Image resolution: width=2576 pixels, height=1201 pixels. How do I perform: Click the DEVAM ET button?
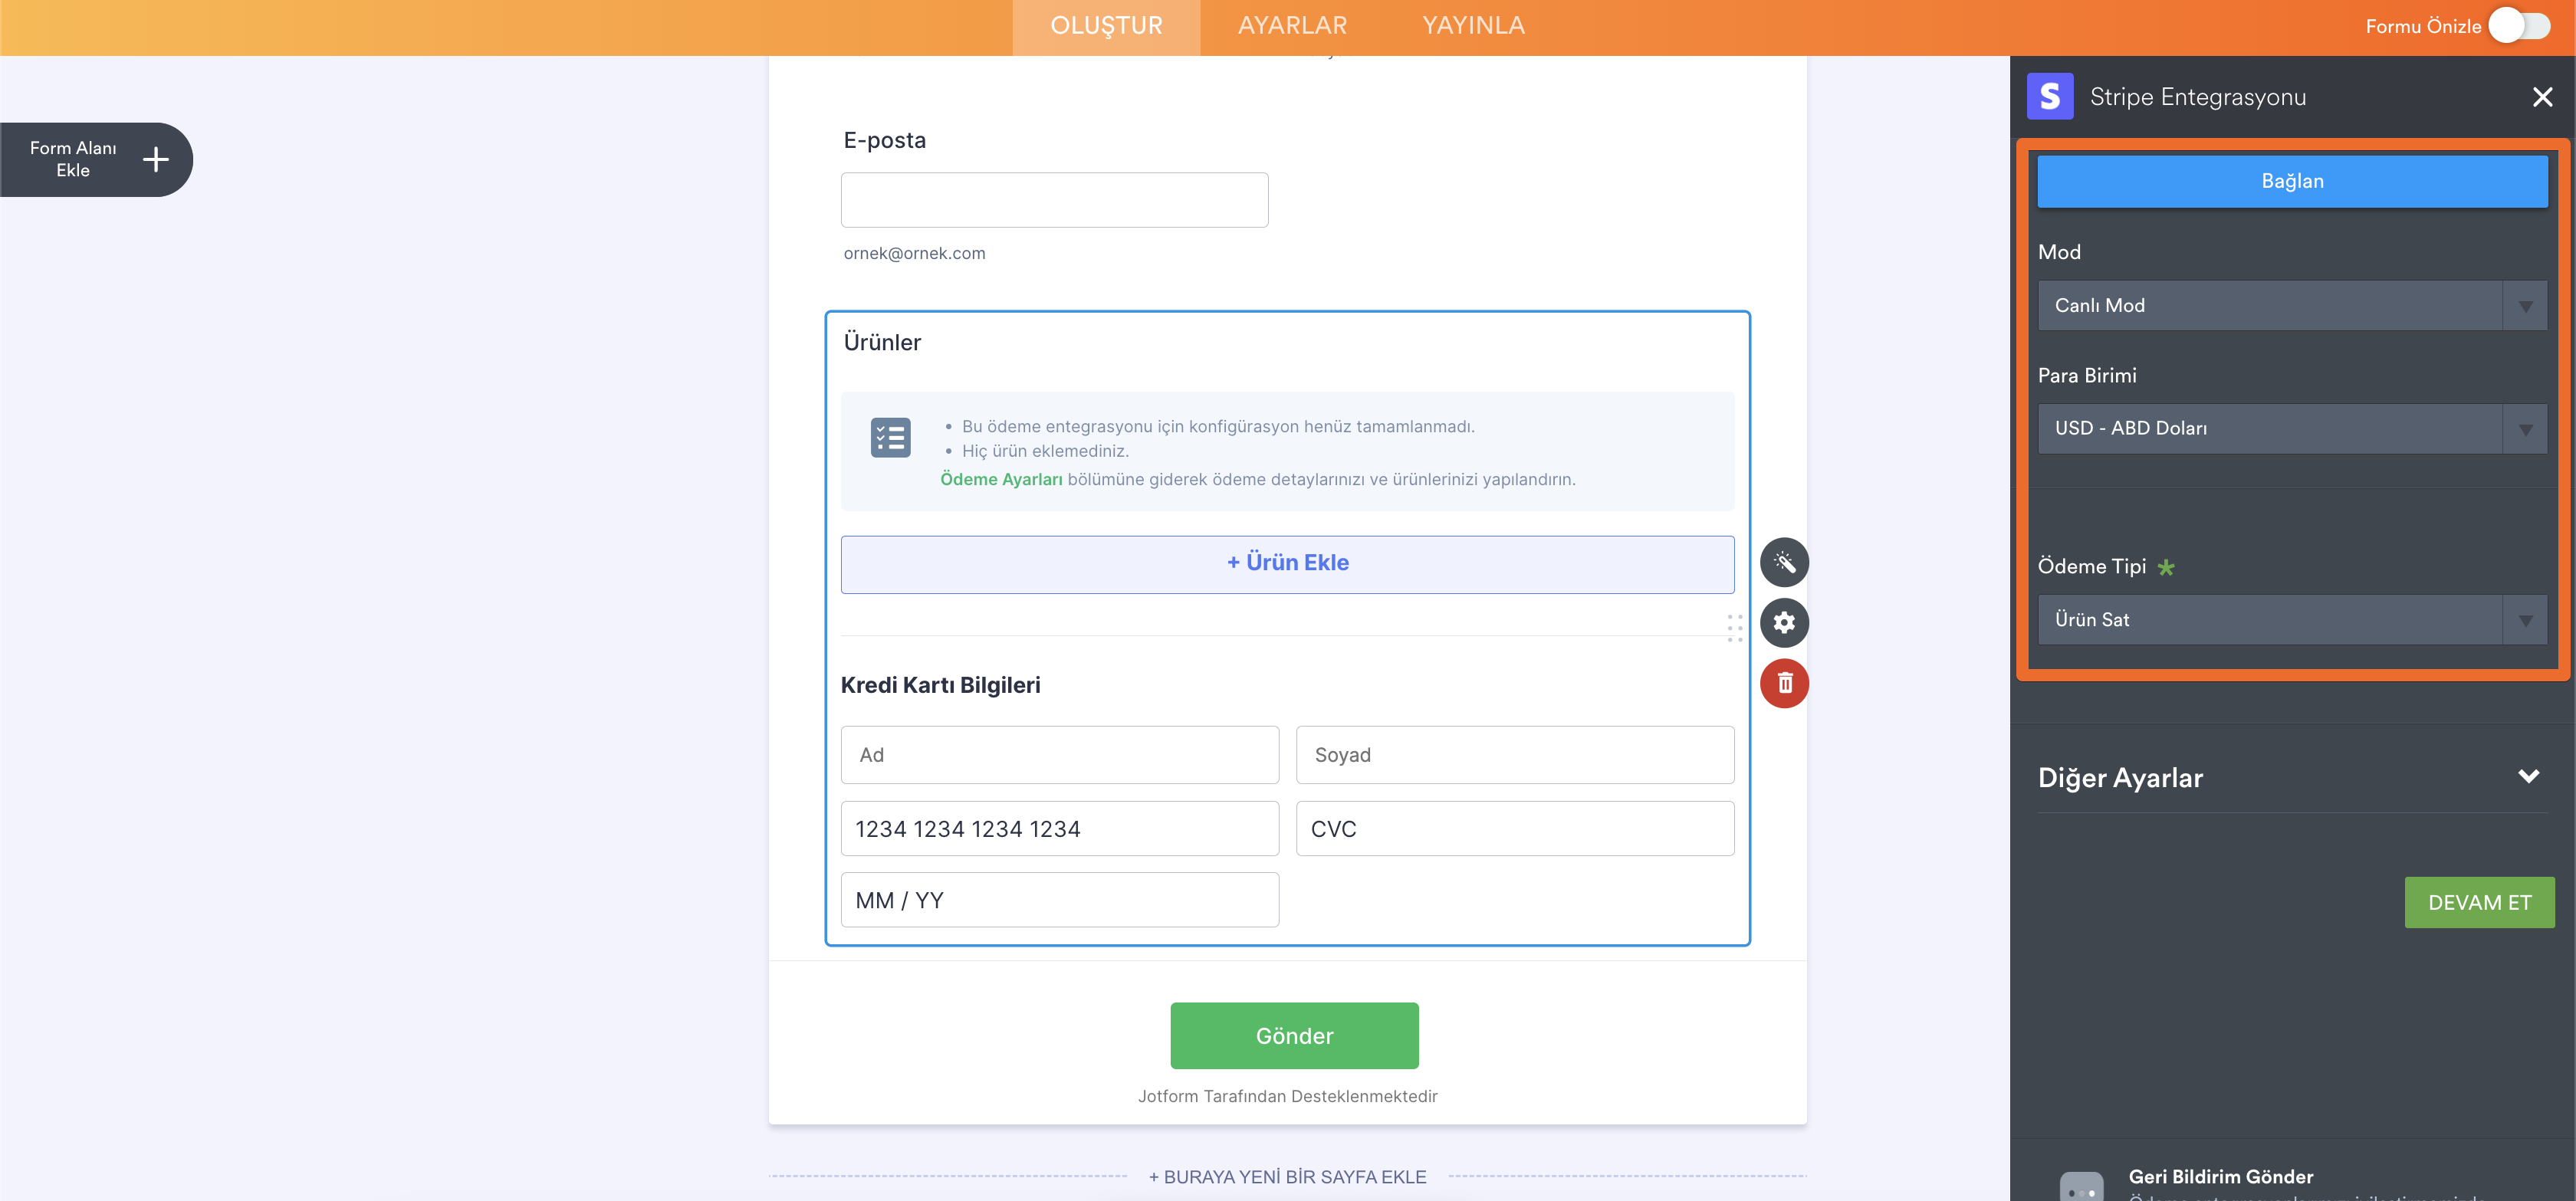coord(2479,902)
